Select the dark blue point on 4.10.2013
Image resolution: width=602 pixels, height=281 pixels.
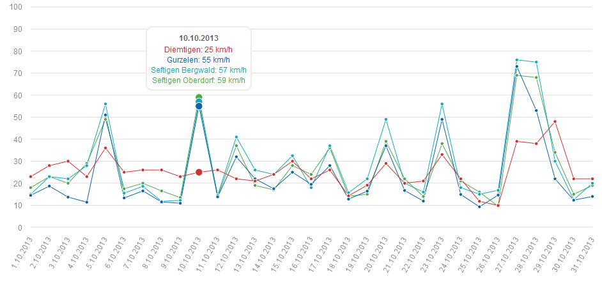(86, 202)
